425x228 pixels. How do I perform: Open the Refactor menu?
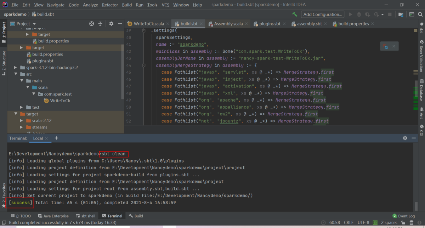click(110, 5)
